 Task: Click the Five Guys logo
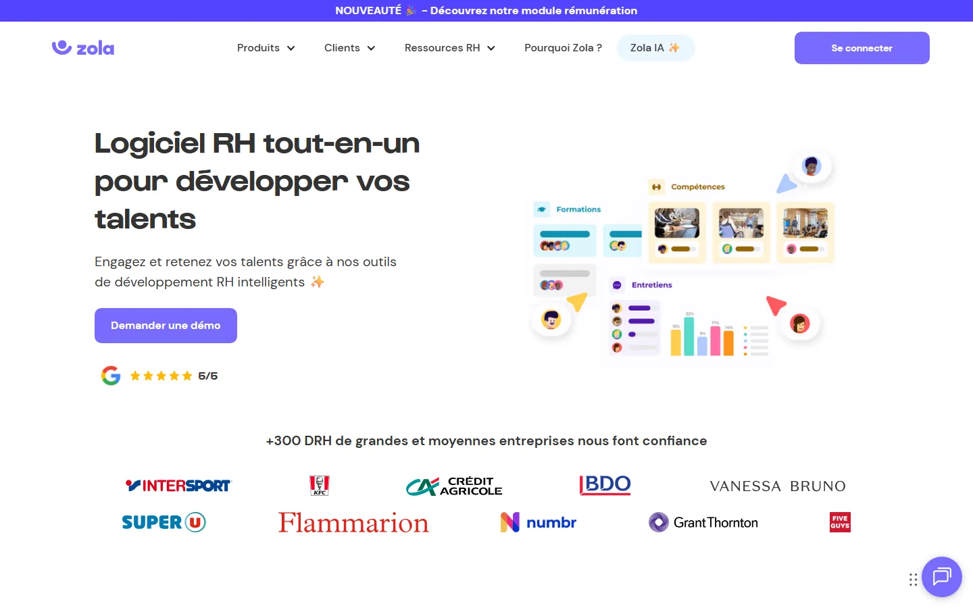point(840,522)
